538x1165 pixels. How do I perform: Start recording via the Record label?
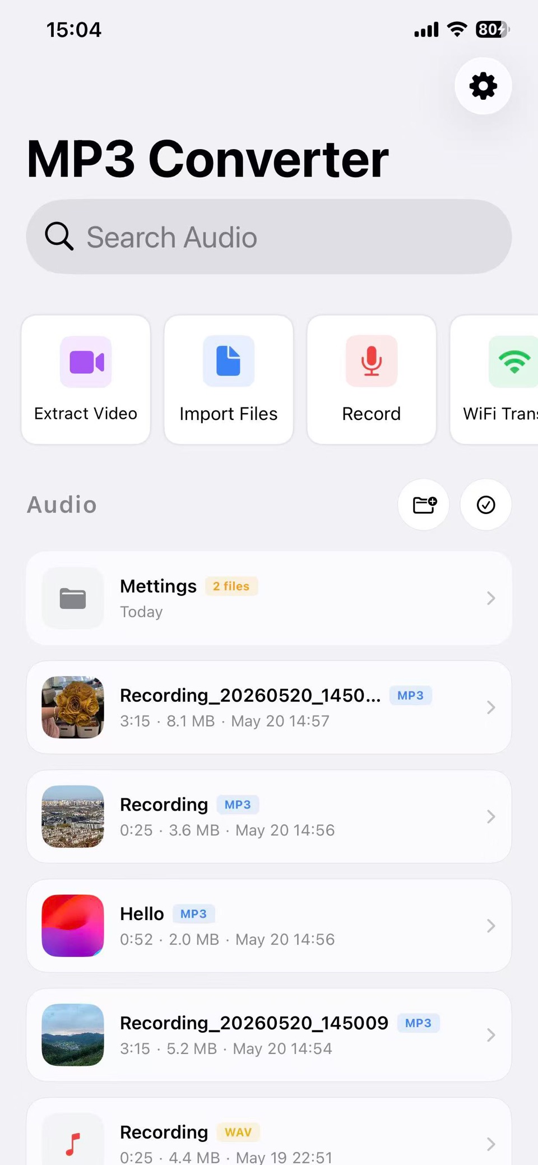pyautogui.click(x=372, y=414)
